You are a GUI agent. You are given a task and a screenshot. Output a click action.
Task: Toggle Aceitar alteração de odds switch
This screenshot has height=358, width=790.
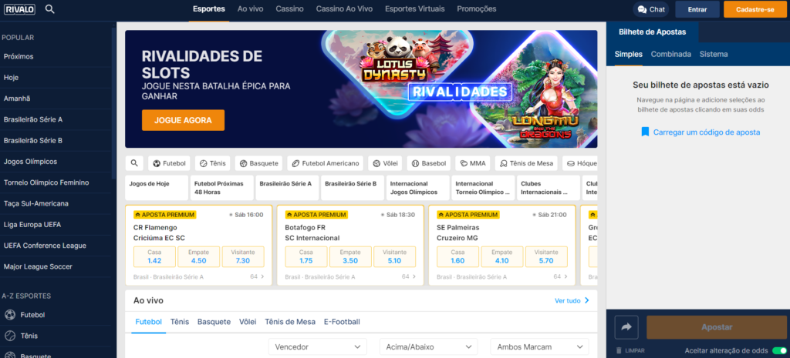pyautogui.click(x=779, y=350)
